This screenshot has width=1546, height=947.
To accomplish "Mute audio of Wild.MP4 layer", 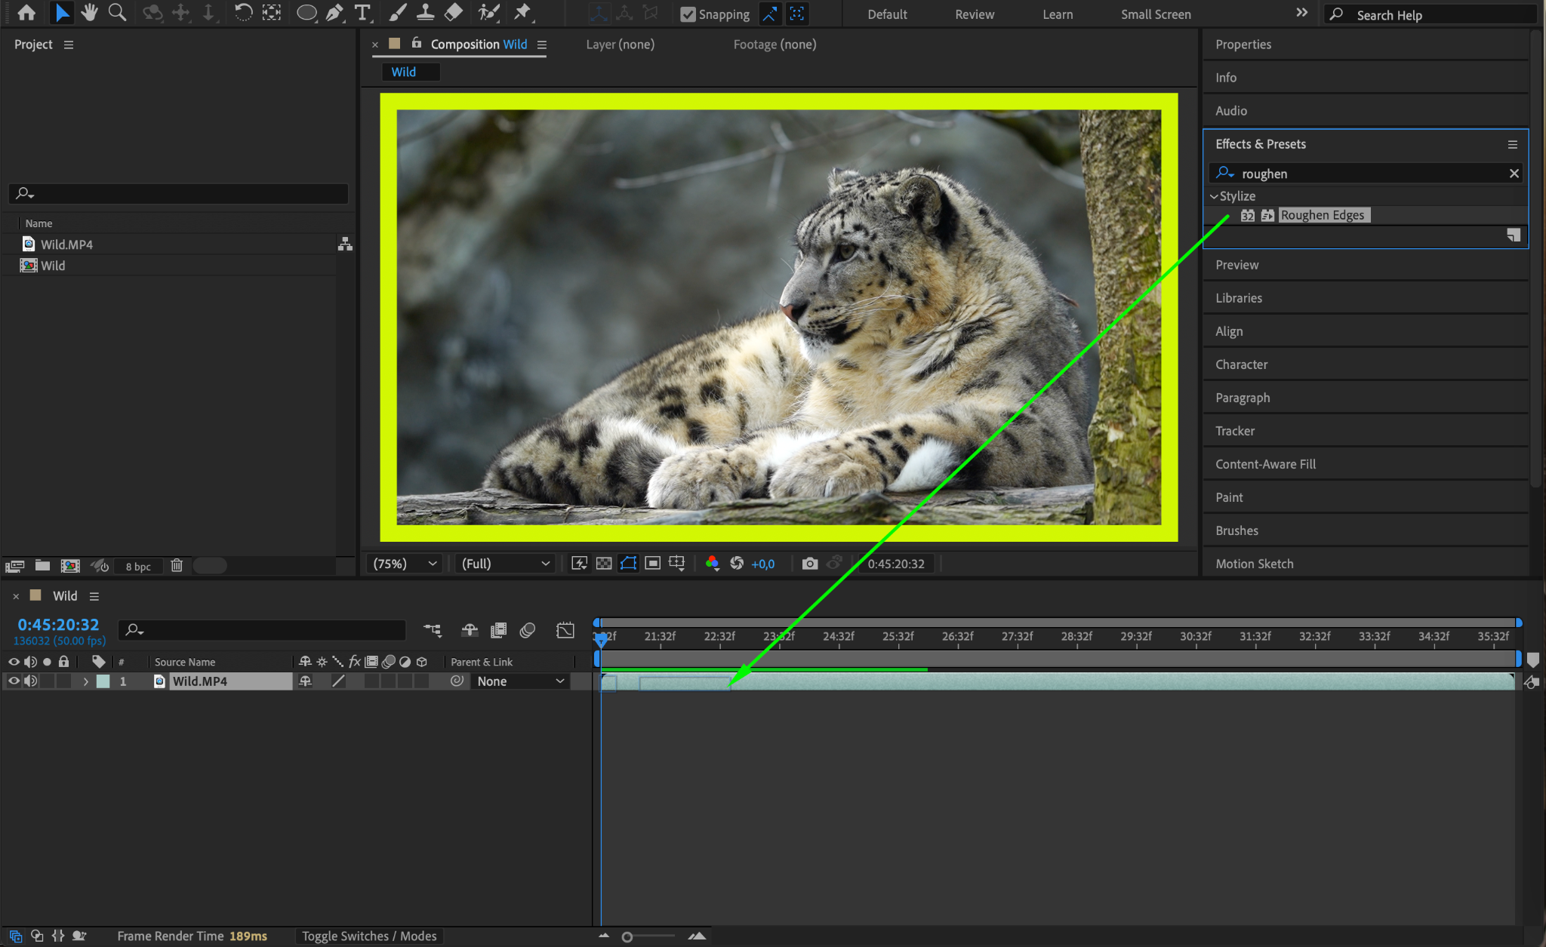I will (x=30, y=681).
